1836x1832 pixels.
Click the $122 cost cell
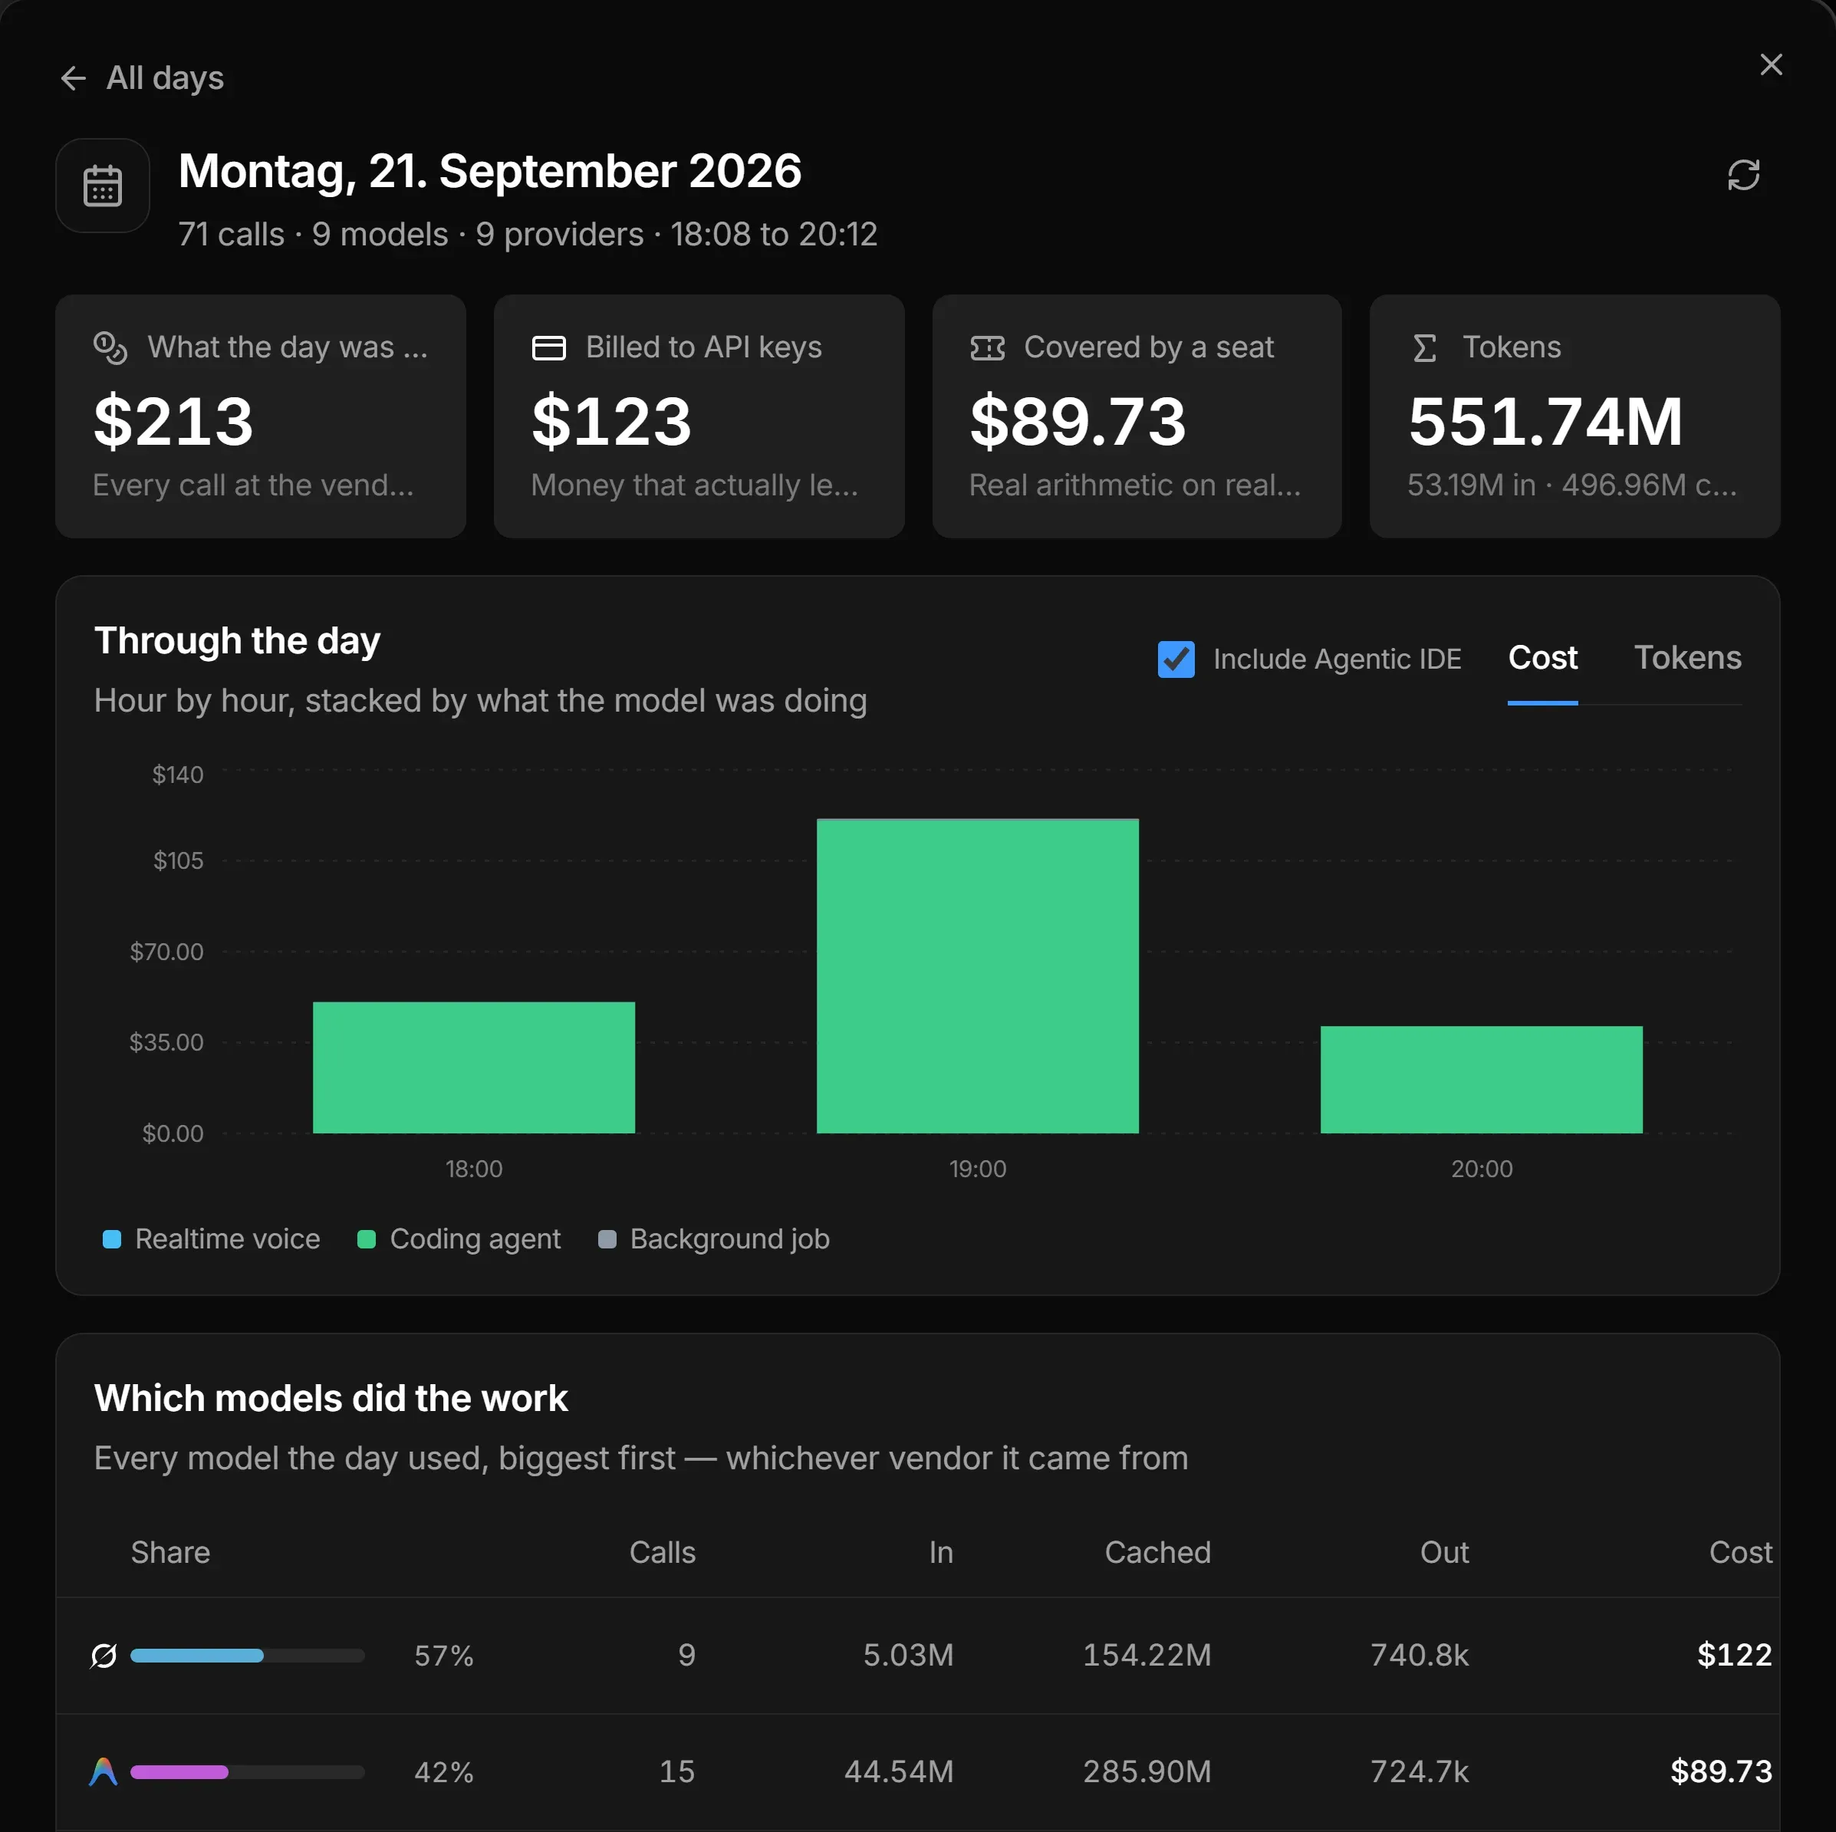pos(1734,1656)
